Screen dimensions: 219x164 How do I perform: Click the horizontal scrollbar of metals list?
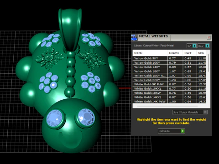point(167,106)
